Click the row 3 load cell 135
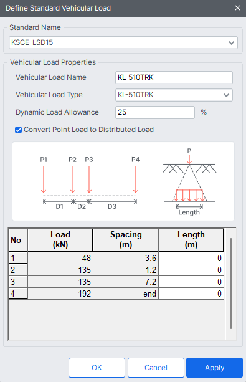Screen dimensions: 246x382 pos(60,282)
